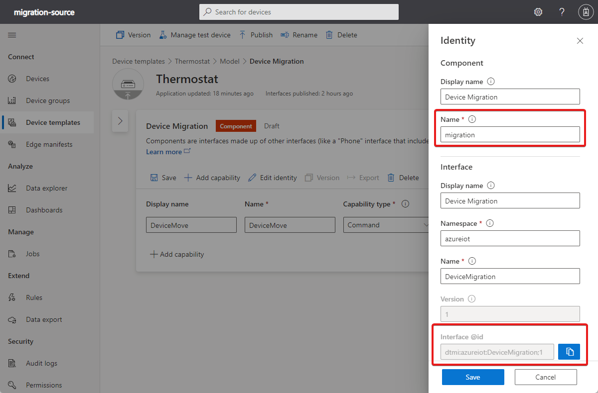Show info for Capability type column
The image size is (598, 393).
[x=406, y=204]
